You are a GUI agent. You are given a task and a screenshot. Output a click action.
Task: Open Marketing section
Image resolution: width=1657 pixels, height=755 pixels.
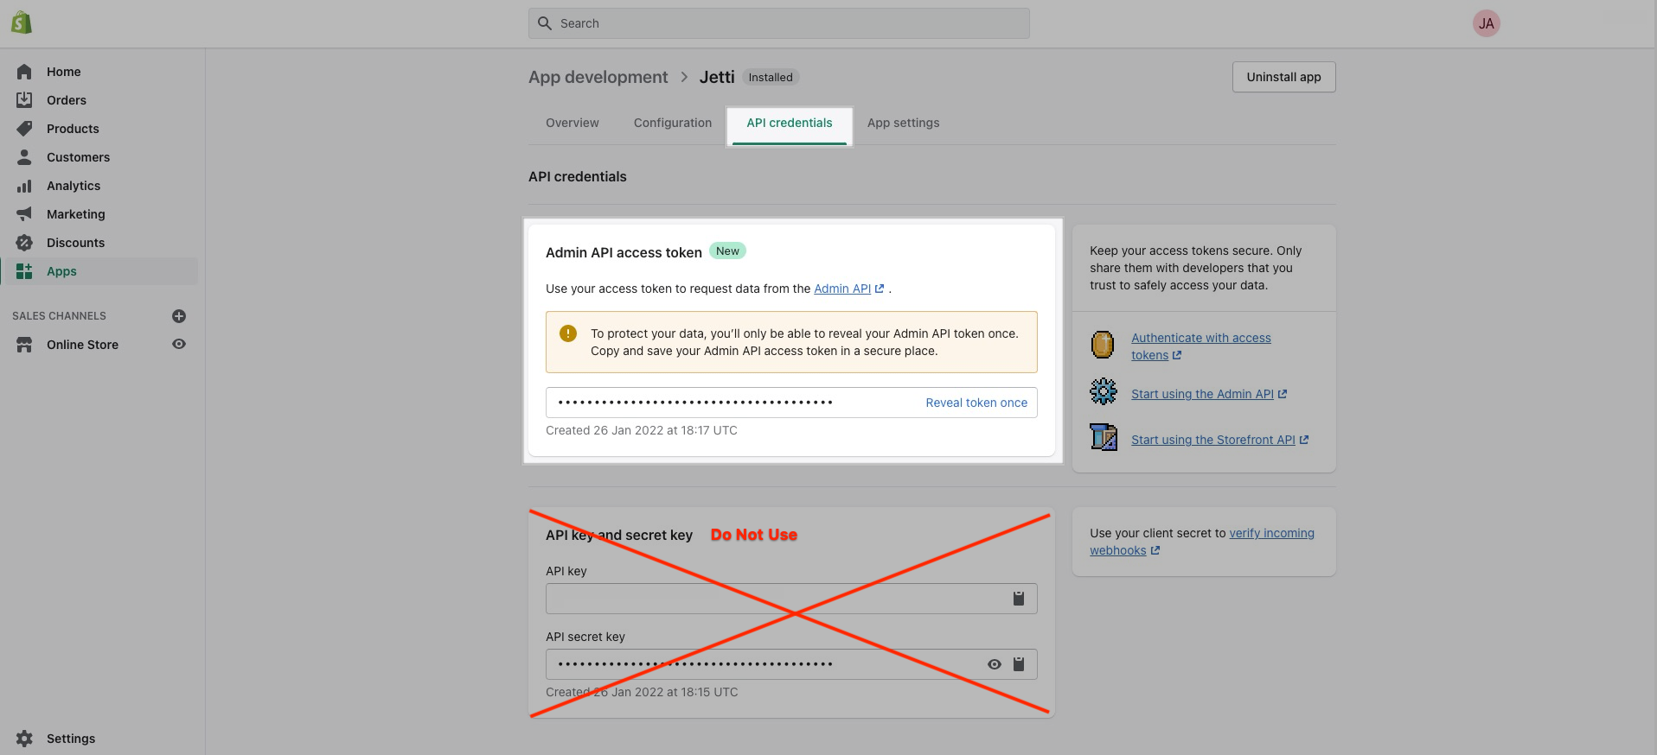76,214
